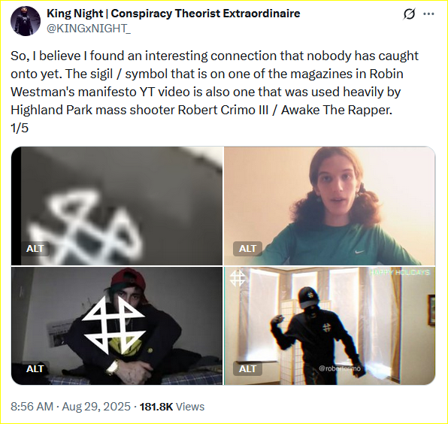Screen dimensions: 448x424
Task: Click the tweet text about the sigil connection
Action: click(x=214, y=92)
